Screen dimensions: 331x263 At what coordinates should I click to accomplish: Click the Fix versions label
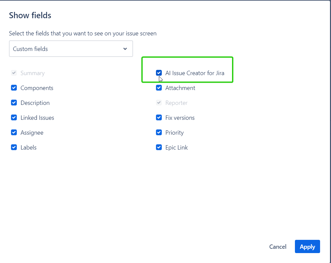point(180,118)
